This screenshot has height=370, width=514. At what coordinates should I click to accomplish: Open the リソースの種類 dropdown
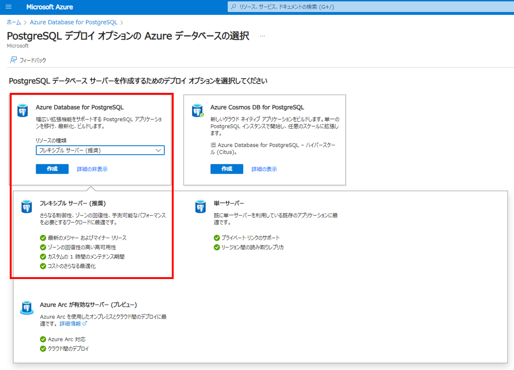point(100,150)
